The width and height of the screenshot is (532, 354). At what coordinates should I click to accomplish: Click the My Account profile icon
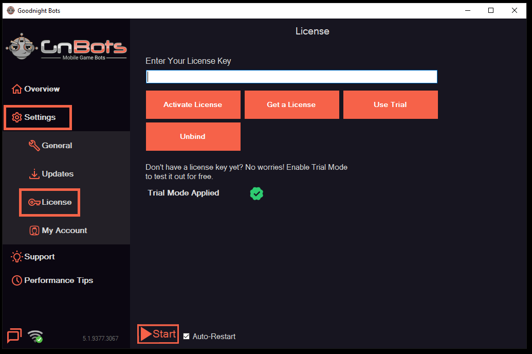(34, 231)
